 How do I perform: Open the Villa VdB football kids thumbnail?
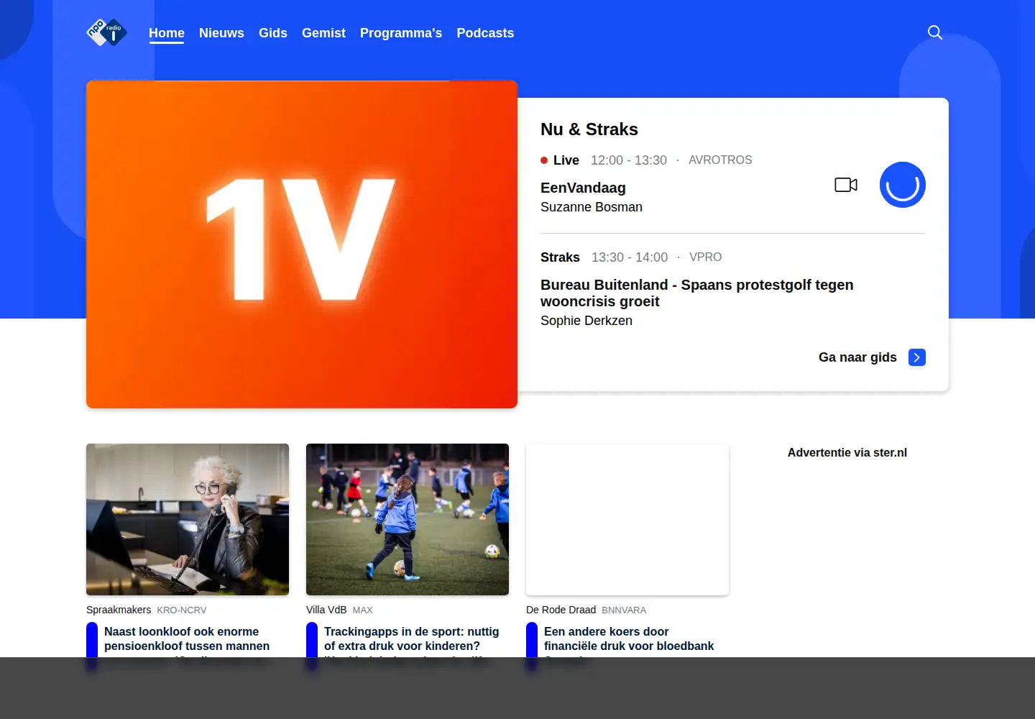[x=408, y=519]
